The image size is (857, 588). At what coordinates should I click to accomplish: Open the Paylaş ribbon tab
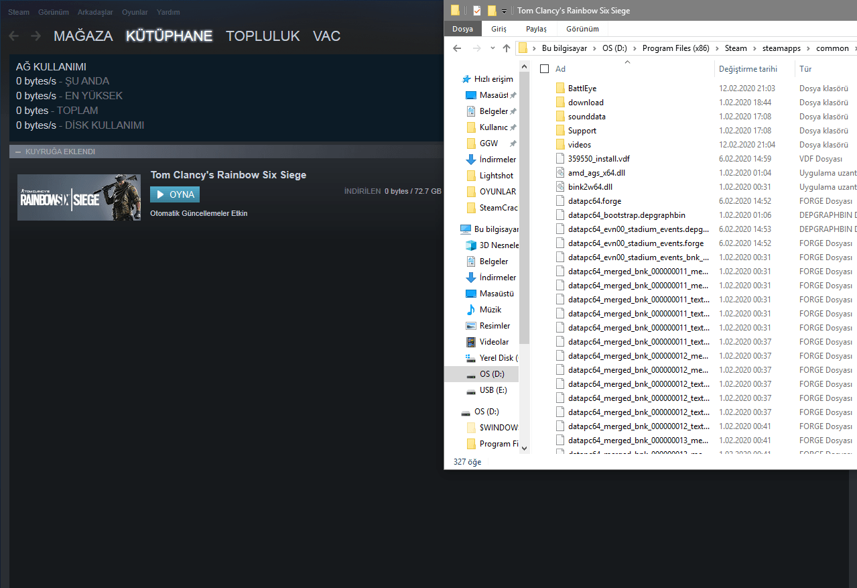point(536,29)
